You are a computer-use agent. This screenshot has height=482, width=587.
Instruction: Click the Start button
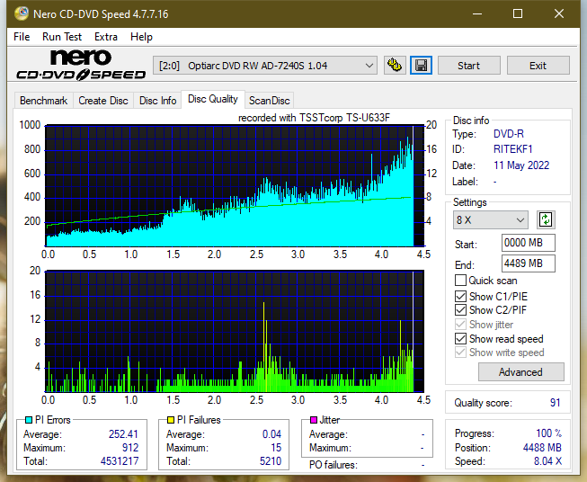(x=468, y=66)
